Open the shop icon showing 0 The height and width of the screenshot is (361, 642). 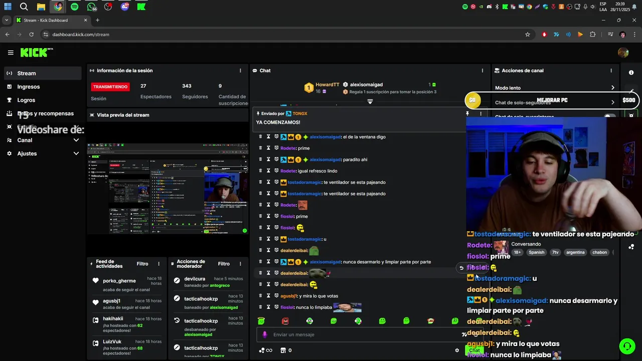click(x=286, y=350)
